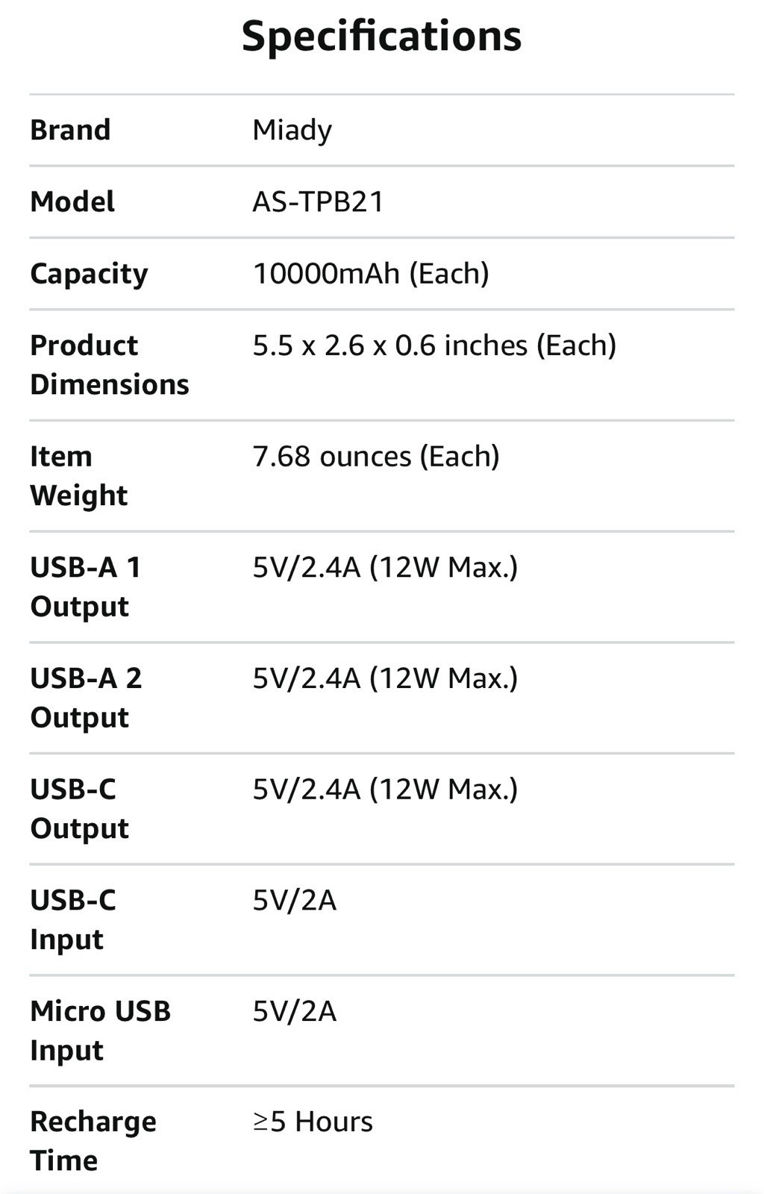Click the Miady brand value
764x1194 pixels.
(292, 130)
